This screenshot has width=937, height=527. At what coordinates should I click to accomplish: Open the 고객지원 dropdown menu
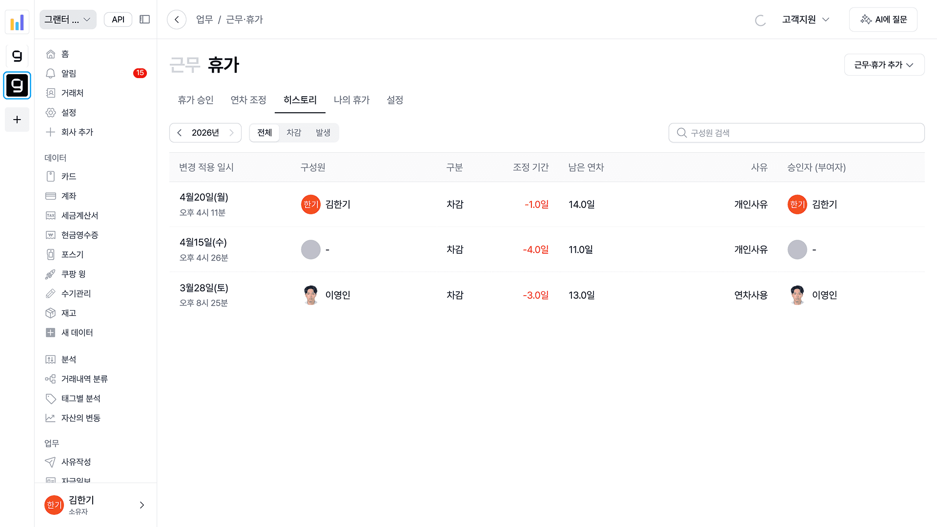805,20
